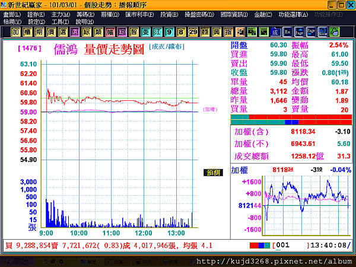Click the 期 futures toolbar icon

pyautogui.click(x=39, y=32)
